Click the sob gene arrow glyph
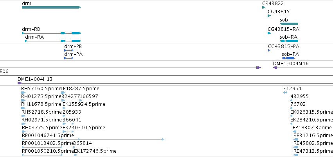Image resolution: width=333 pixels, height=157 pixels. pyautogui.click(x=289, y=24)
